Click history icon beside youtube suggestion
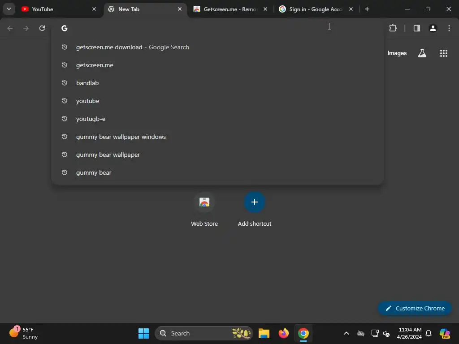This screenshot has width=459, height=344. tap(65, 101)
